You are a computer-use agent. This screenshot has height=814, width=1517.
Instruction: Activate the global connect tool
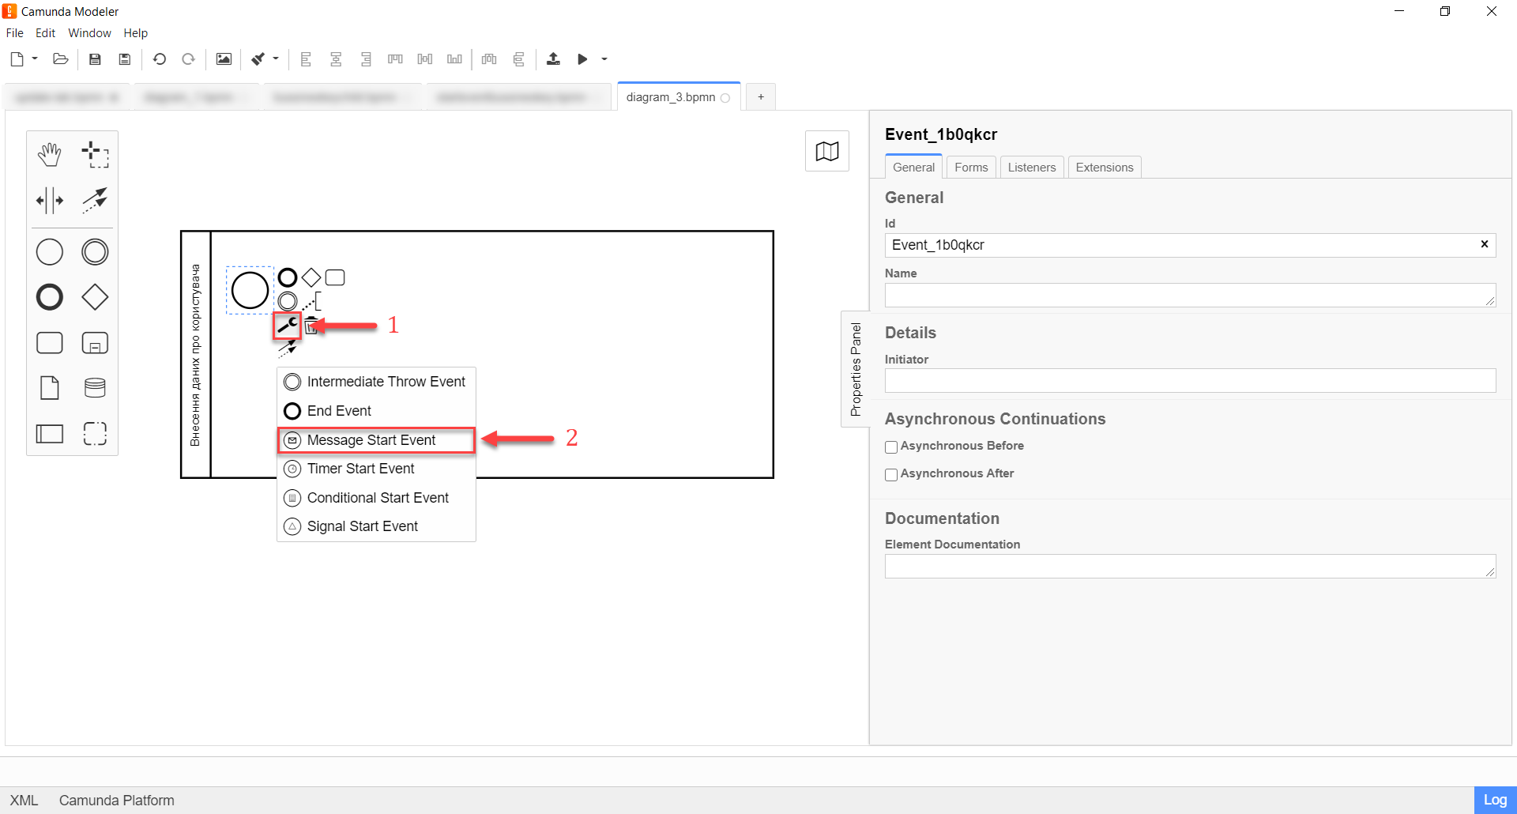(95, 201)
